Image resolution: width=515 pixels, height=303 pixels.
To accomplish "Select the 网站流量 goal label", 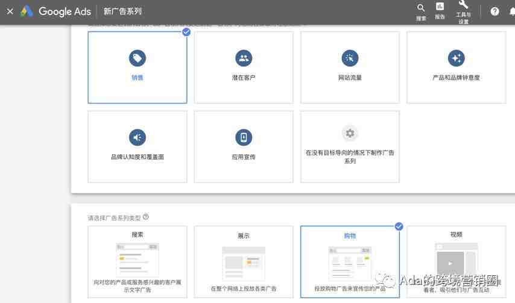I will coord(350,78).
